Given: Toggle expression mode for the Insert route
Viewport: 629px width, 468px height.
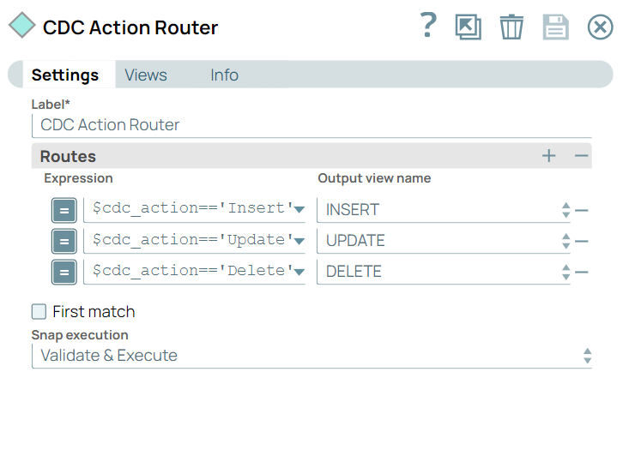Looking at the screenshot, I should (x=64, y=210).
